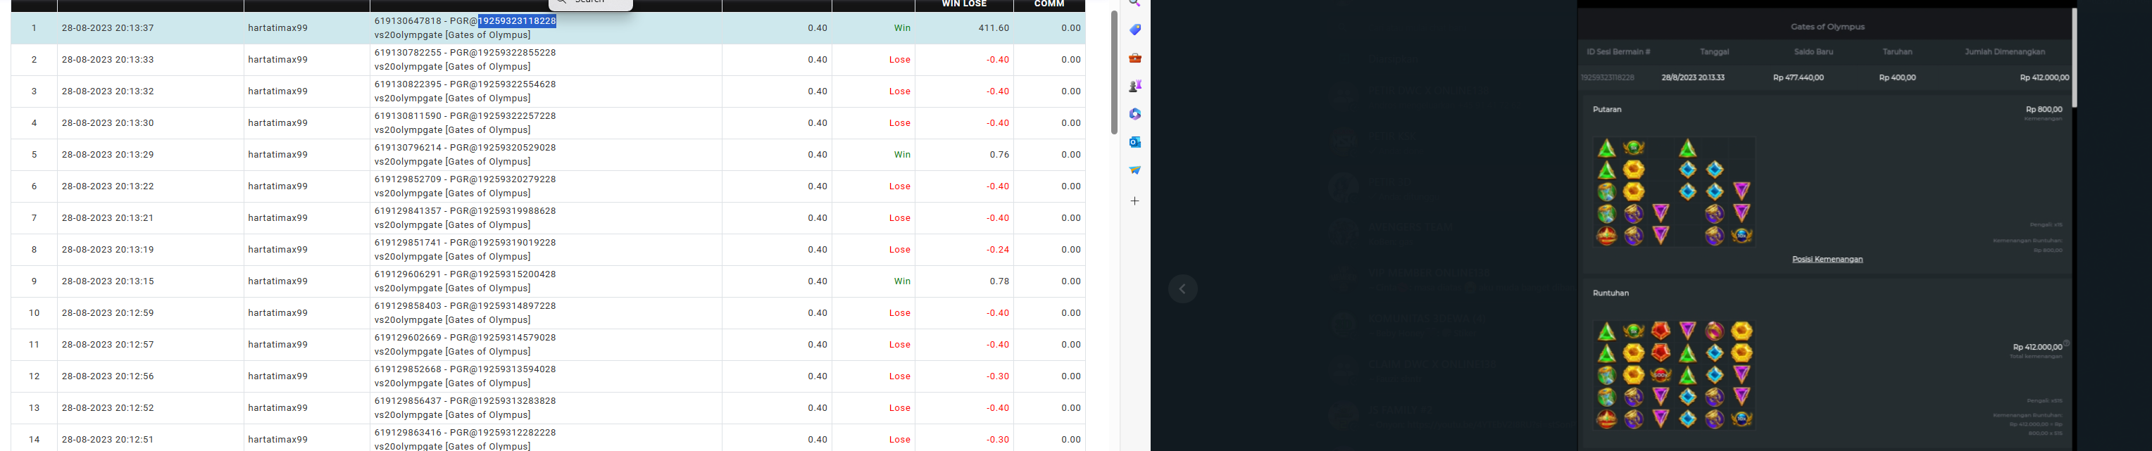Click the Tanggal column header in the game panel
The height and width of the screenshot is (451, 2152).
coord(1714,52)
